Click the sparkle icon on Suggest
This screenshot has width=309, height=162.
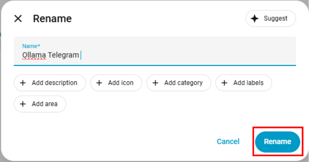coord(254,19)
